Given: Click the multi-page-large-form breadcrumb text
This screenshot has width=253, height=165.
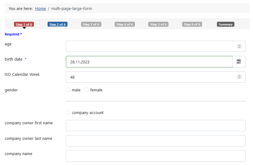Looking at the screenshot, I should point(71,9).
